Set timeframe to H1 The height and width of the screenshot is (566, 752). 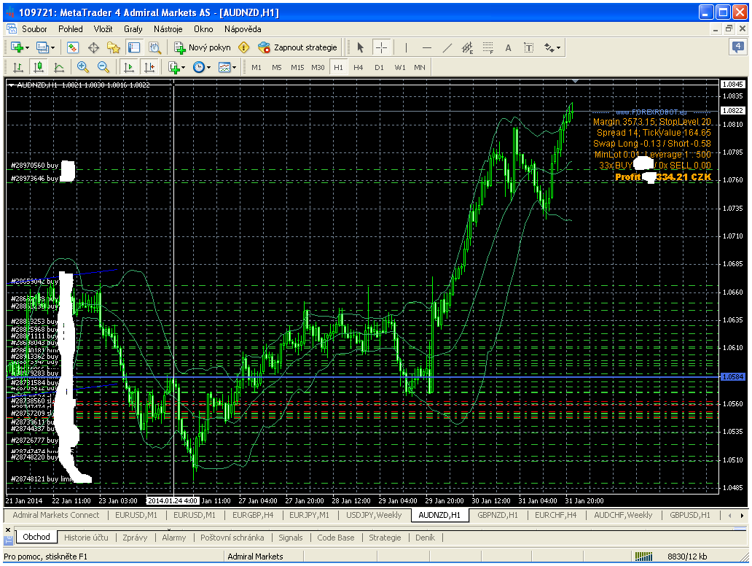[339, 67]
